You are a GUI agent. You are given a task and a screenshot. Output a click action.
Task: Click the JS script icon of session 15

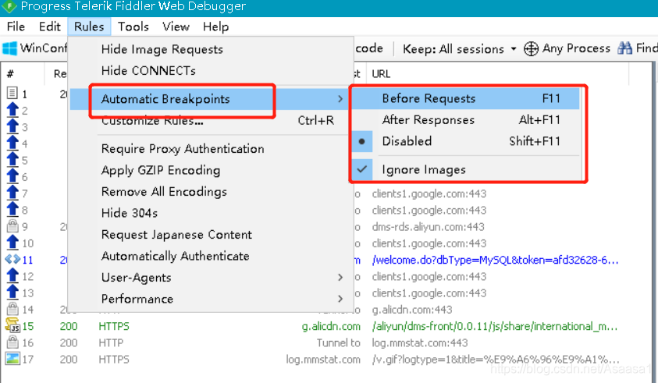coord(12,325)
